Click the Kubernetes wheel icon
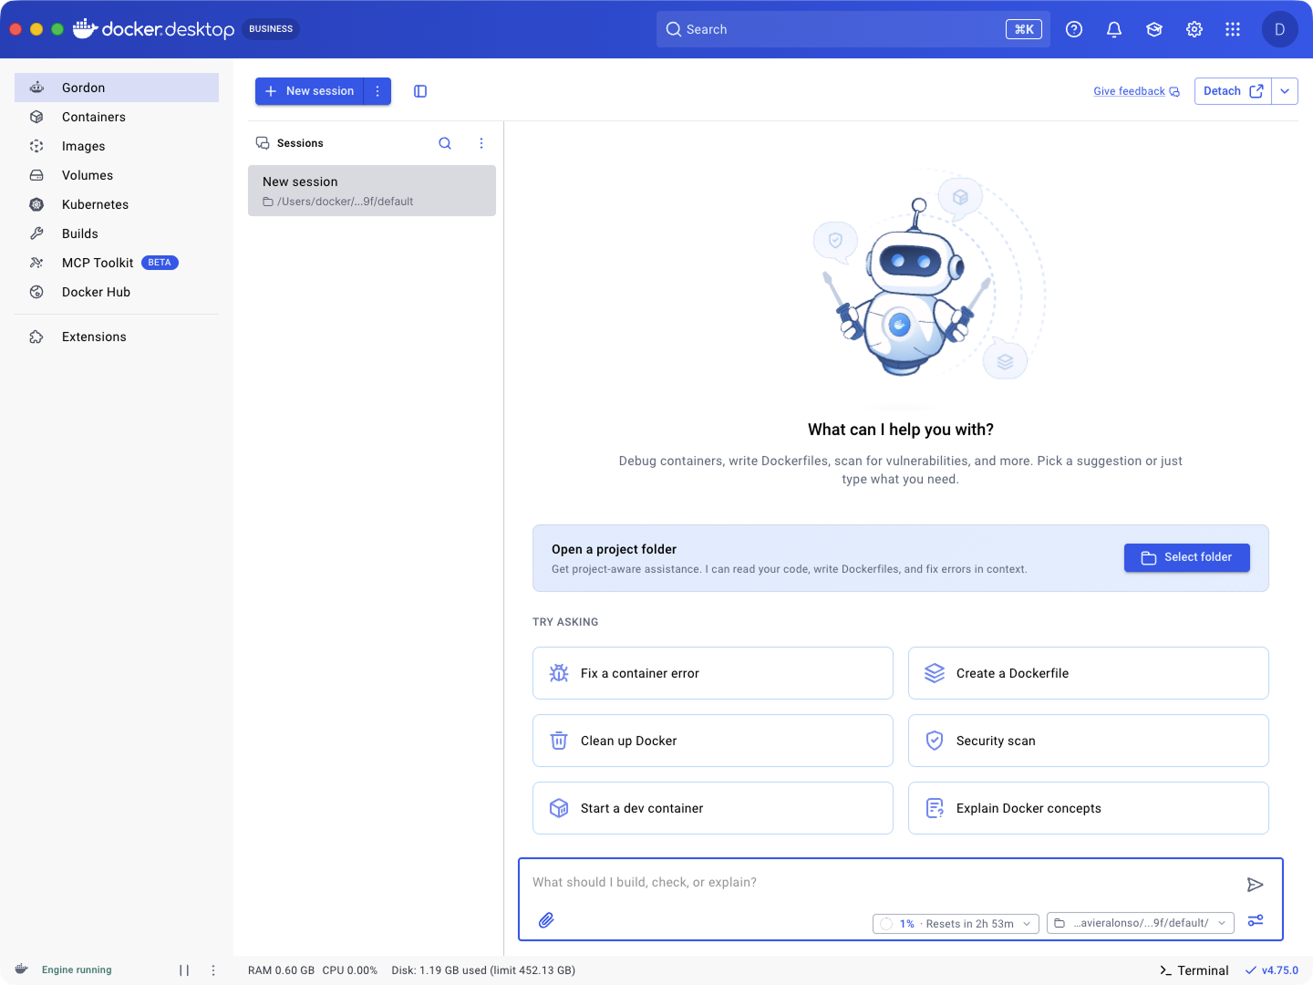1313x985 pixels. [36, 204]
